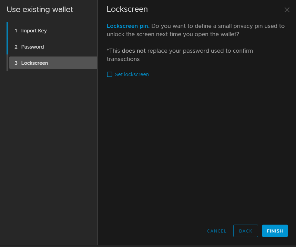Click step number 1 in the wizard
The image size is (296, 247).
(16, 31)
